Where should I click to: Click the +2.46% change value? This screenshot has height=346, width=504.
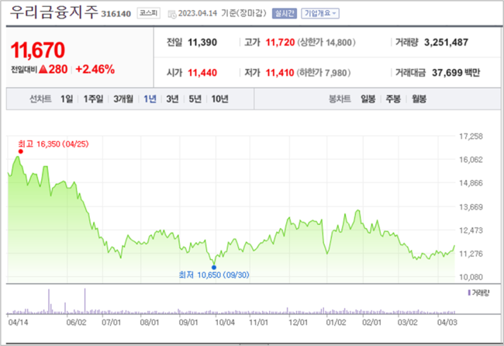pos(95,70)
